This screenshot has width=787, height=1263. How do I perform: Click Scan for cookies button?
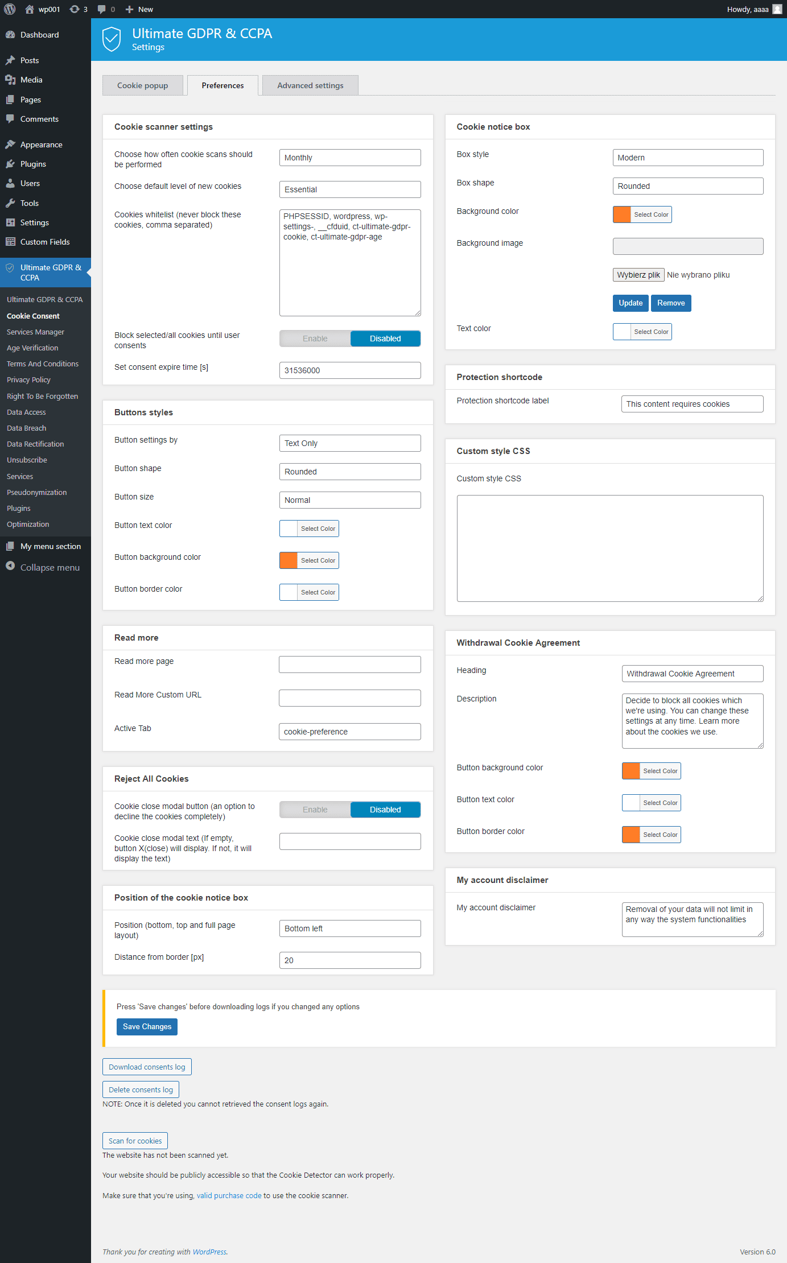tap(135, 1141)
